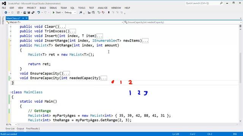Open the TEST menu

92,8
